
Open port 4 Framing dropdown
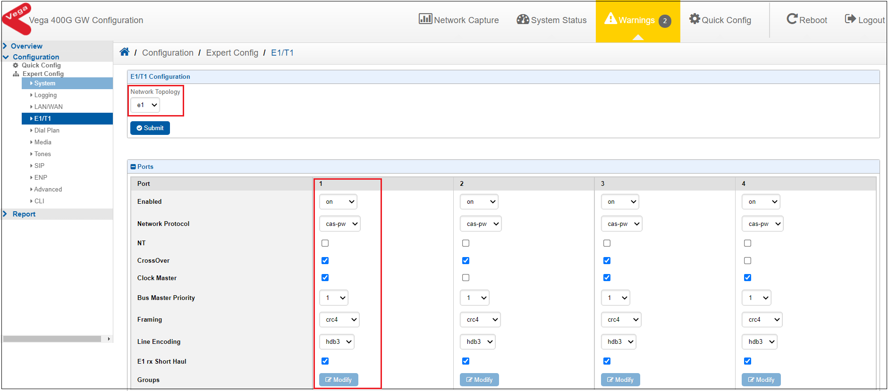[762, 320]
